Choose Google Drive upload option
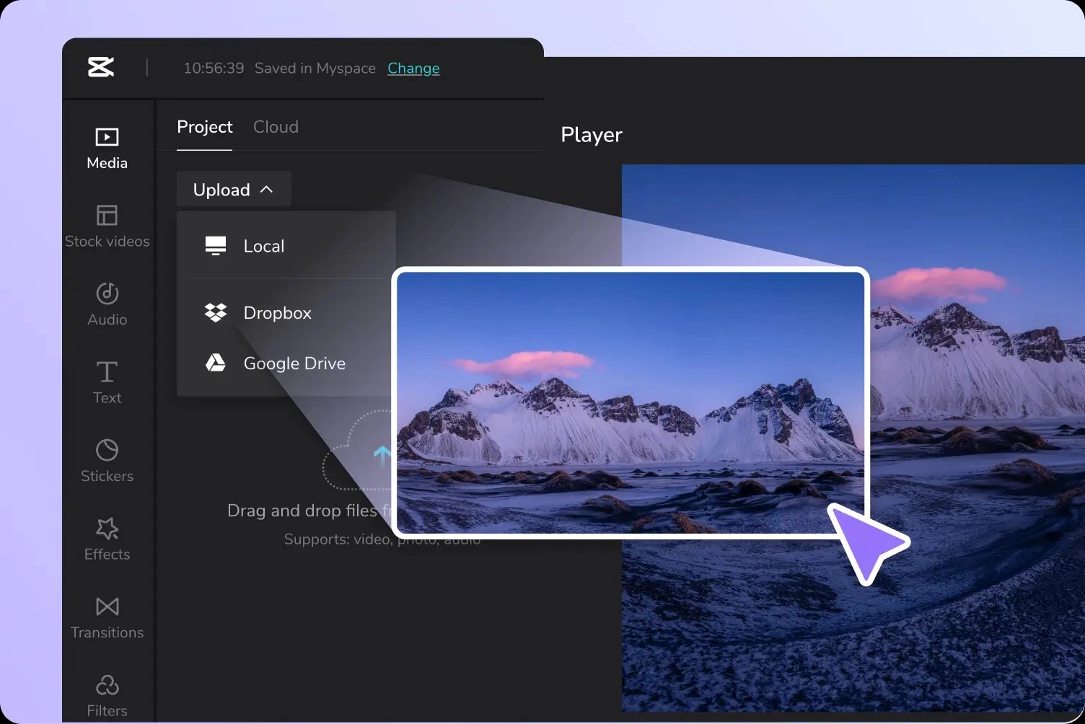 tap(294, 363)
